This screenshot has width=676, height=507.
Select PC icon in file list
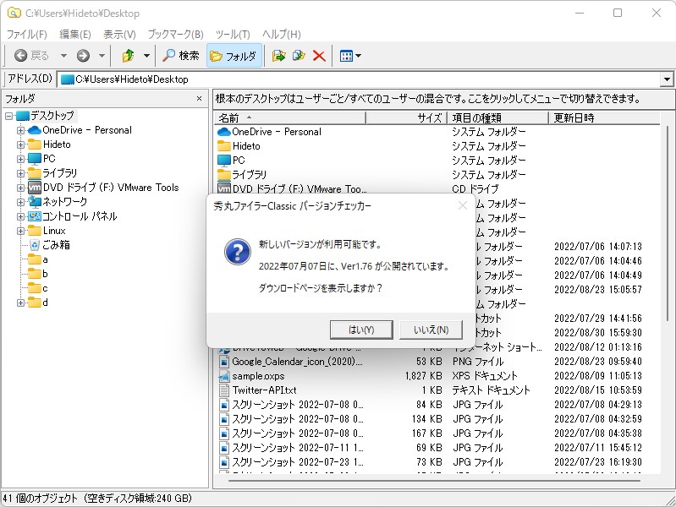tap(223, 161)
